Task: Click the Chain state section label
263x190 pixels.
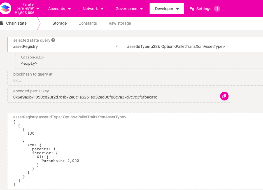Action: (17, 23)
